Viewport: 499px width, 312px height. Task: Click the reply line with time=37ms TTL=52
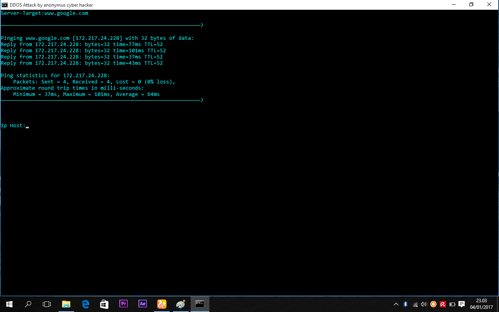[82, 57]
